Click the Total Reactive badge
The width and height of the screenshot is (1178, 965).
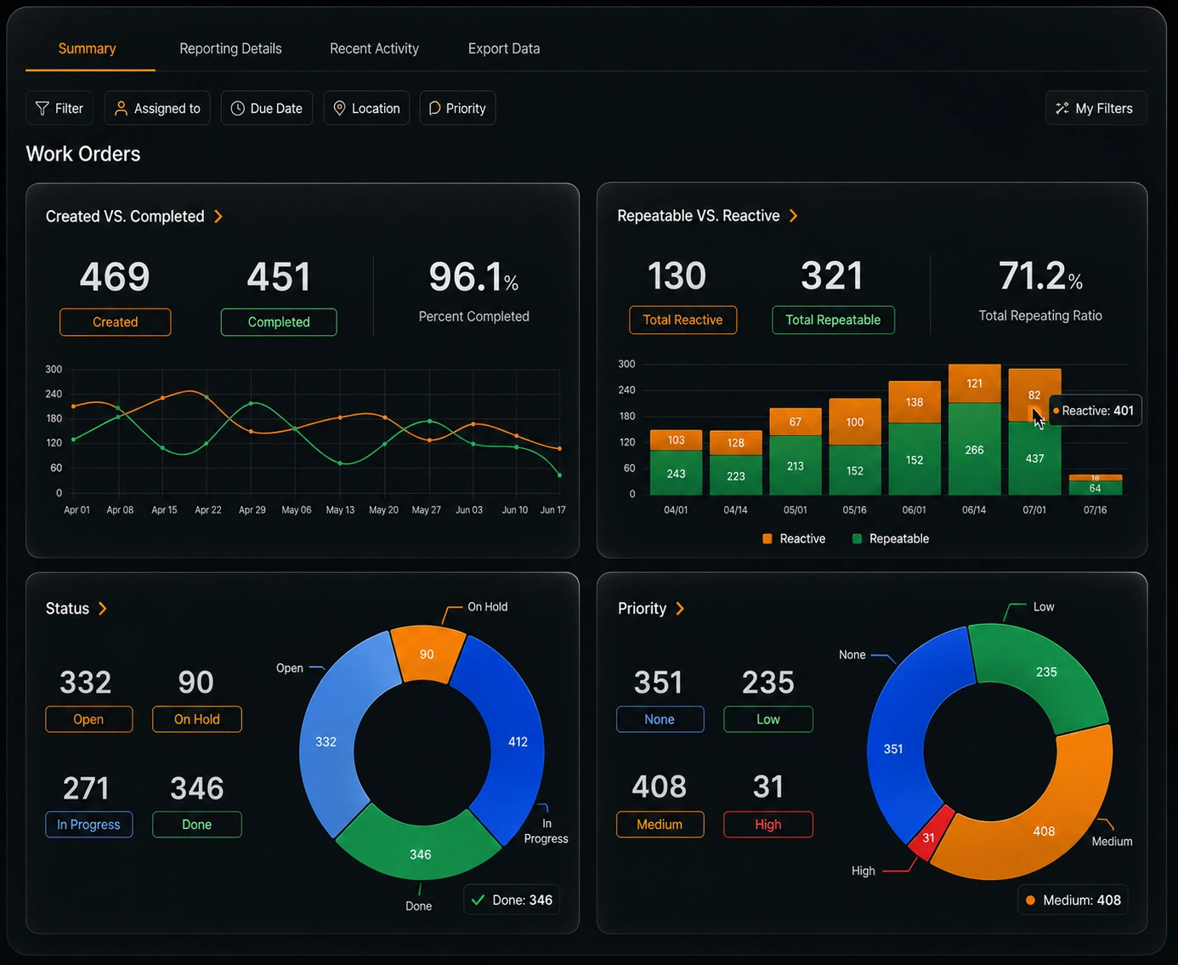pos(682,320)
